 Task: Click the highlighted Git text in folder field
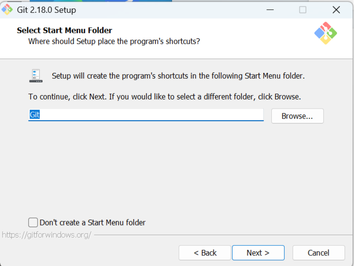[35, 115]
